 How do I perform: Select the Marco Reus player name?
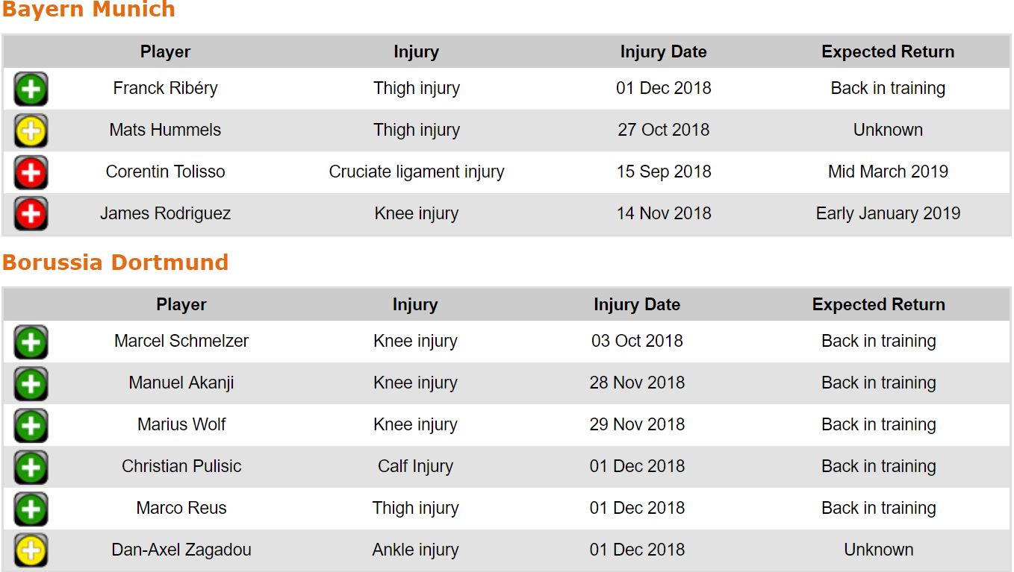click(x=181, y=508)
